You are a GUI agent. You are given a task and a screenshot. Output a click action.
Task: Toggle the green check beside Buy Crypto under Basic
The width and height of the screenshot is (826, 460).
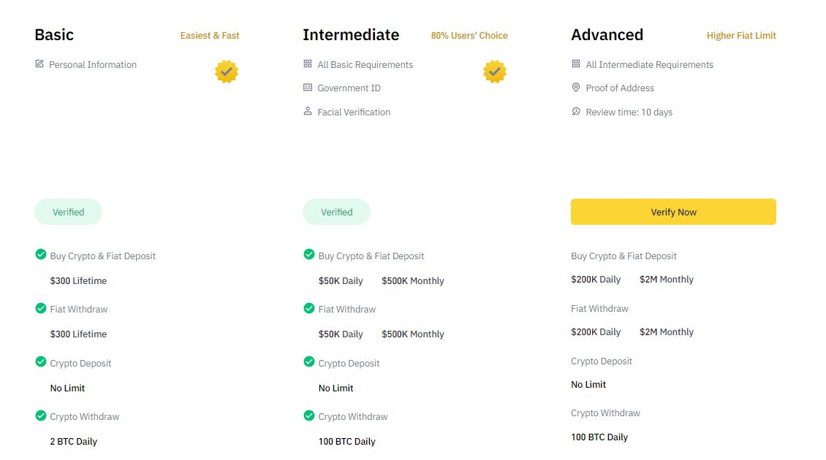pyautogui.click(x=41, y=255)
